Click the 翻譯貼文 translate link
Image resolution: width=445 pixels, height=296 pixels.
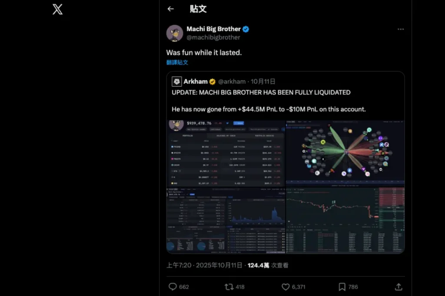177,62
